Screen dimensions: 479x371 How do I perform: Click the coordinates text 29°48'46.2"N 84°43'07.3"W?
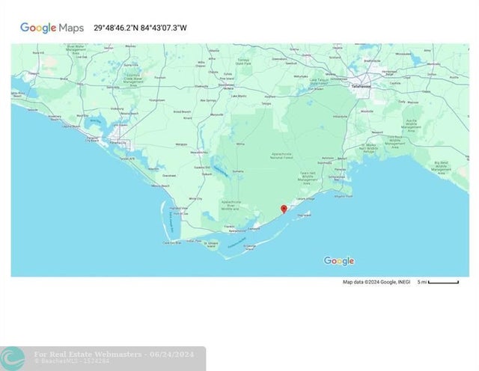[x=140, y=28]
